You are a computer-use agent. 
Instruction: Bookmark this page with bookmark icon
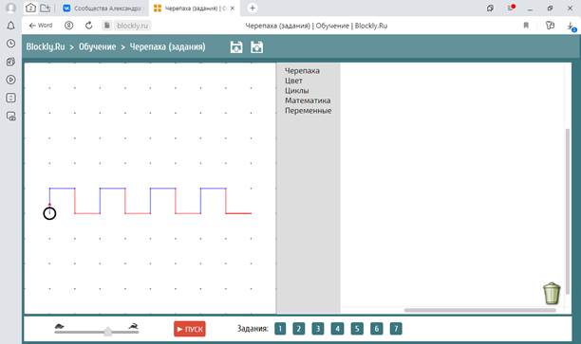[x=526, y=26]
